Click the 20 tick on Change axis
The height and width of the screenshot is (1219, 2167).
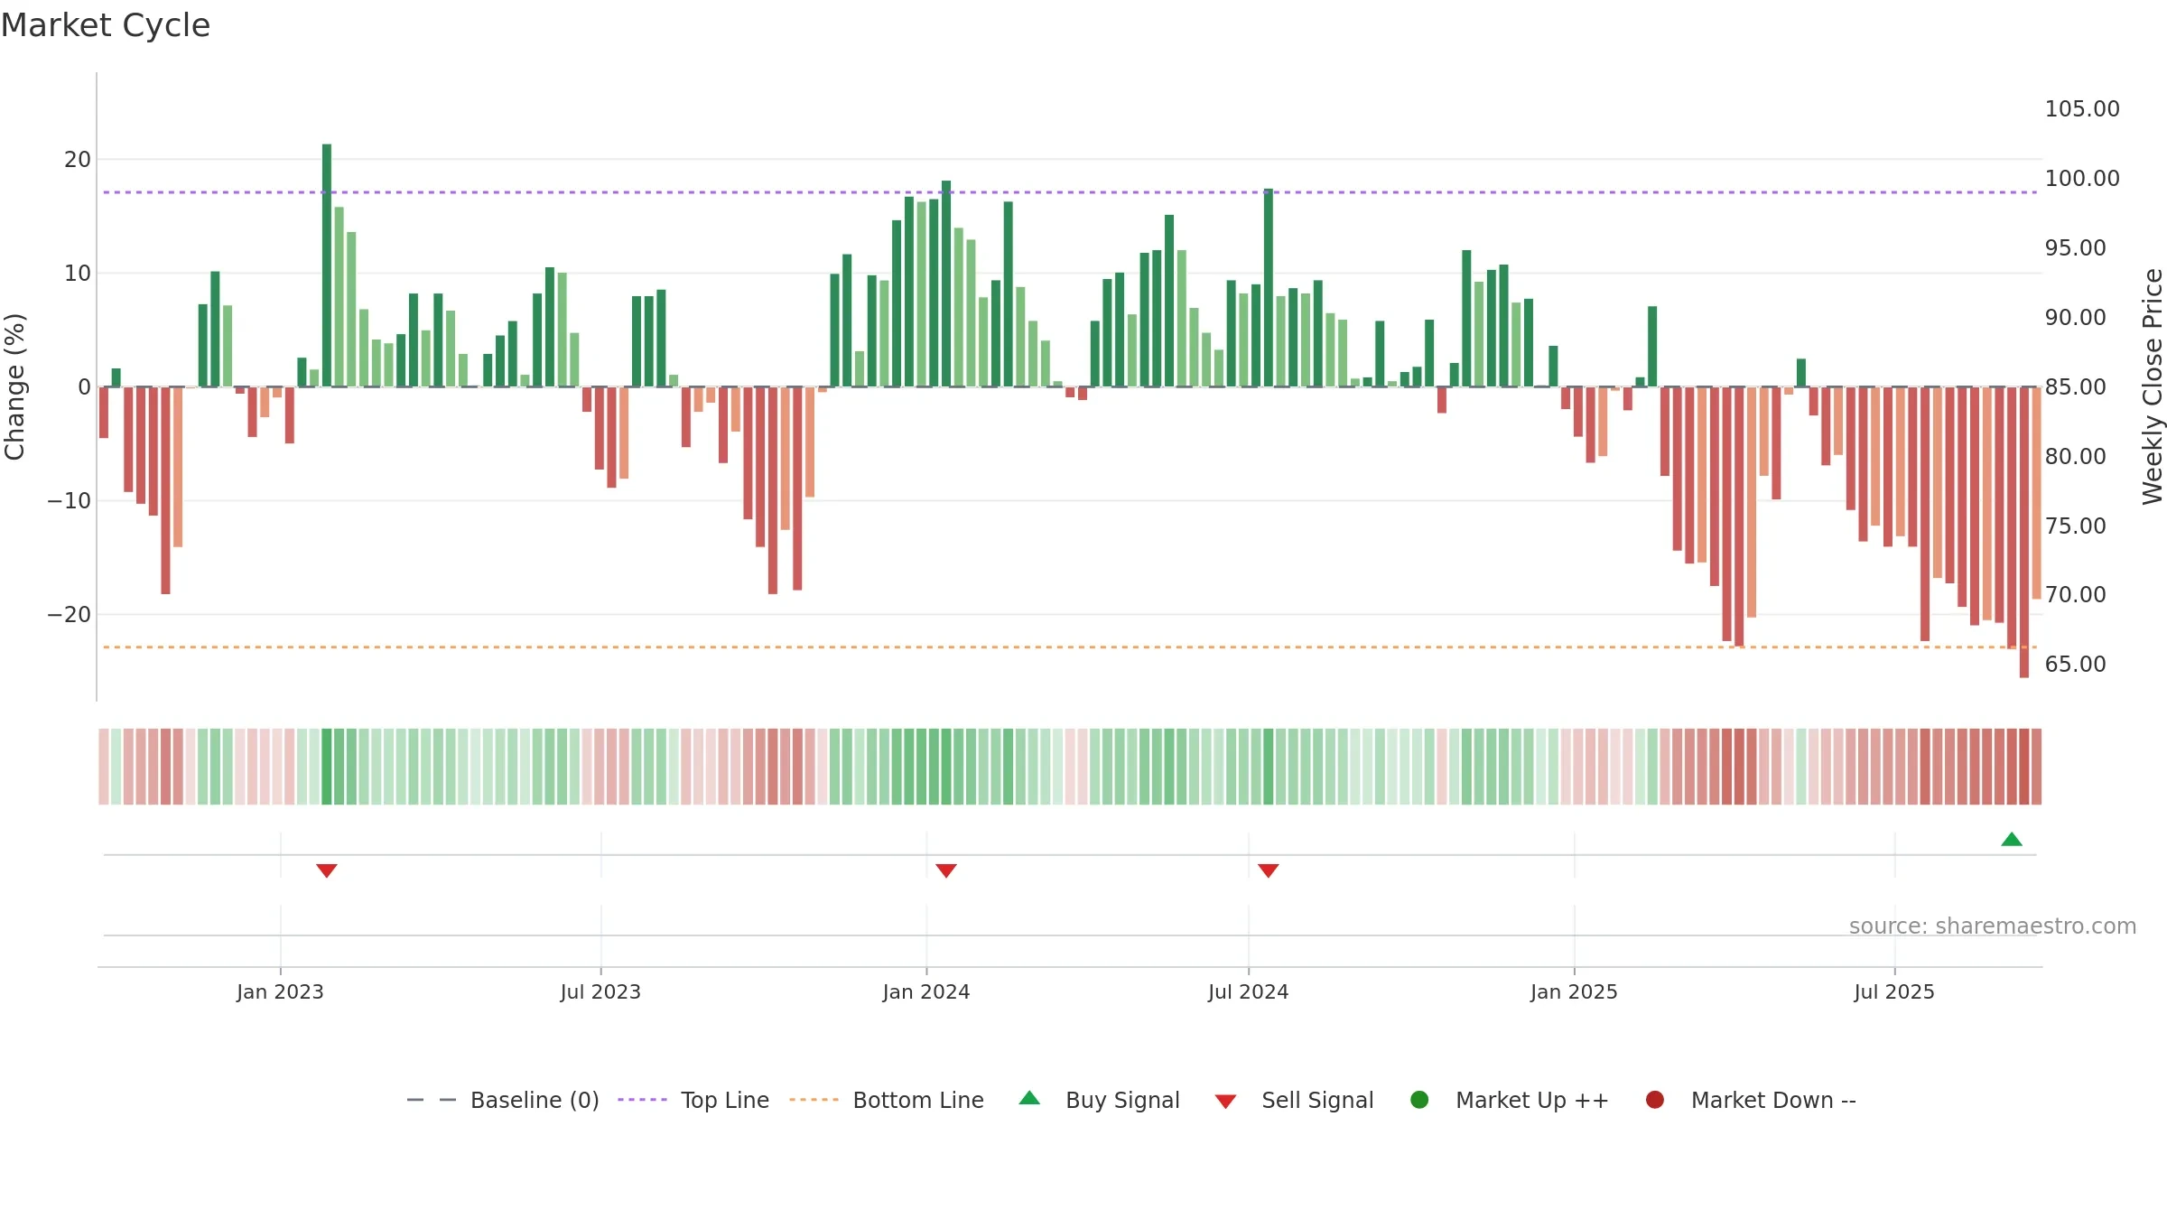coord(78,160)
